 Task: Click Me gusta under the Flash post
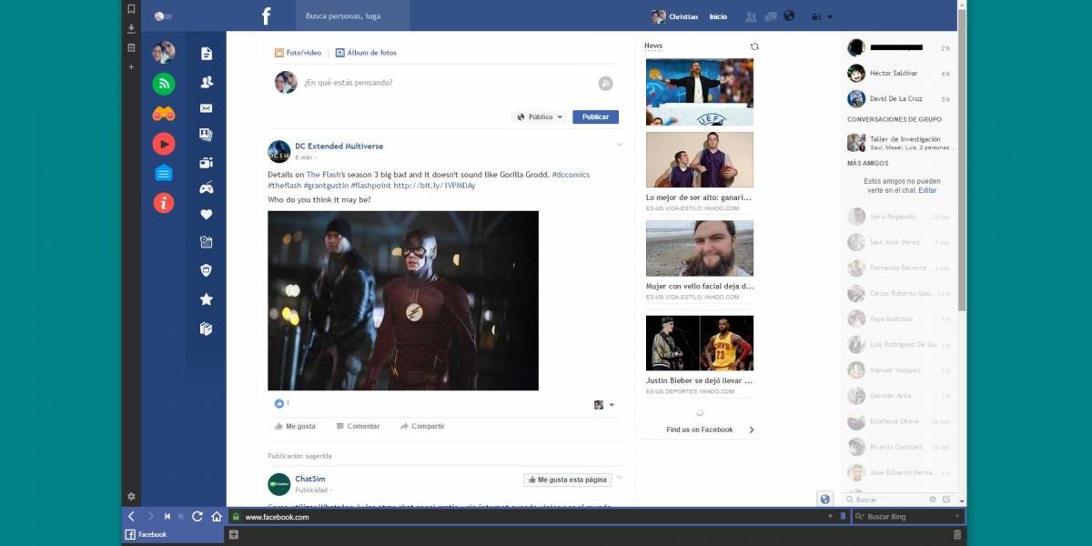295,426
